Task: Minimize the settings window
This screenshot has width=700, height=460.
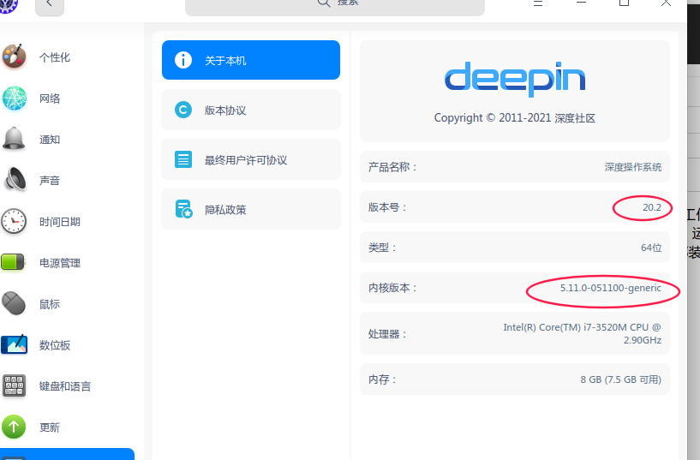Action: [x=581, y=3]
